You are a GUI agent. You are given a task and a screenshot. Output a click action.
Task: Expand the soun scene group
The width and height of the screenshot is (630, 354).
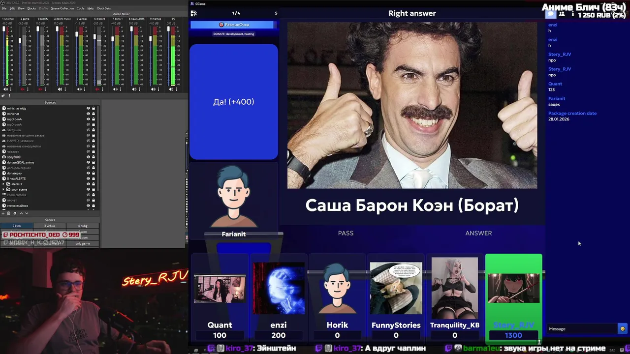click(4, 189)
